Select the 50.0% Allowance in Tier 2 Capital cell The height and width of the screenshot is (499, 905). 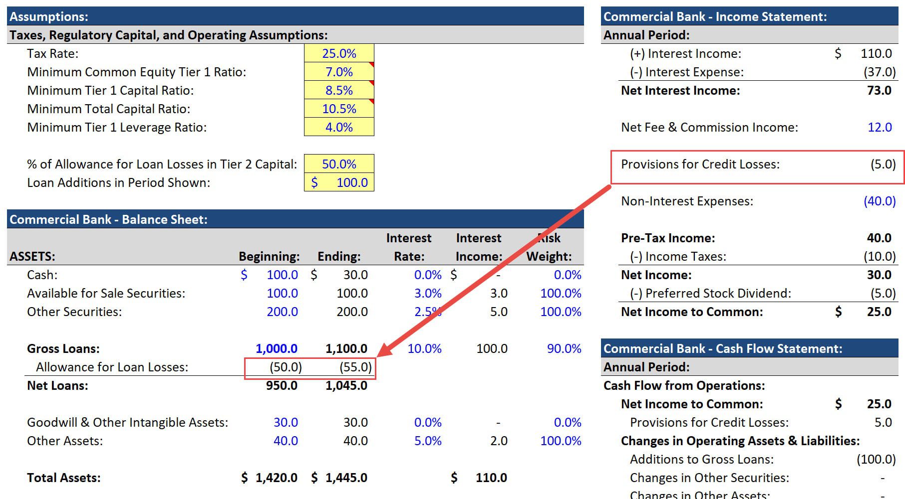point(339,164)
